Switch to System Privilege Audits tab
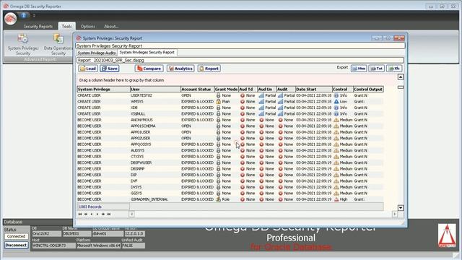Screen dimensions: 462x260 (x=97, y=53)
